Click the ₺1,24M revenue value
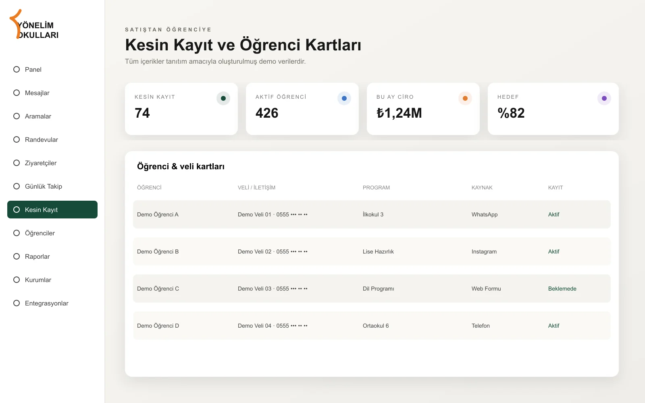The image size is (645, 403). 399,113
